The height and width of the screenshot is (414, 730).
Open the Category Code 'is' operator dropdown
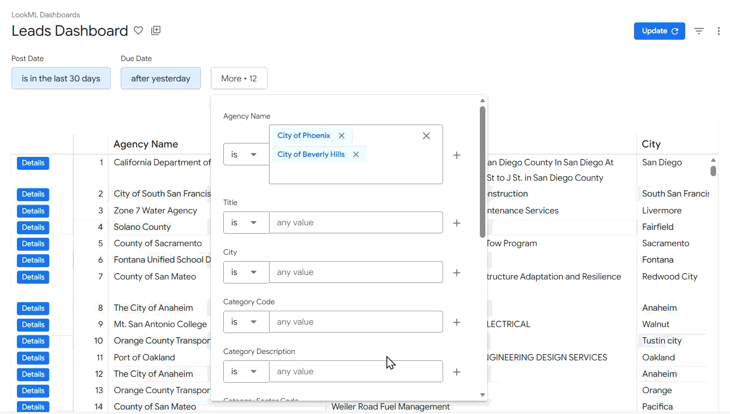coord(246,322)
